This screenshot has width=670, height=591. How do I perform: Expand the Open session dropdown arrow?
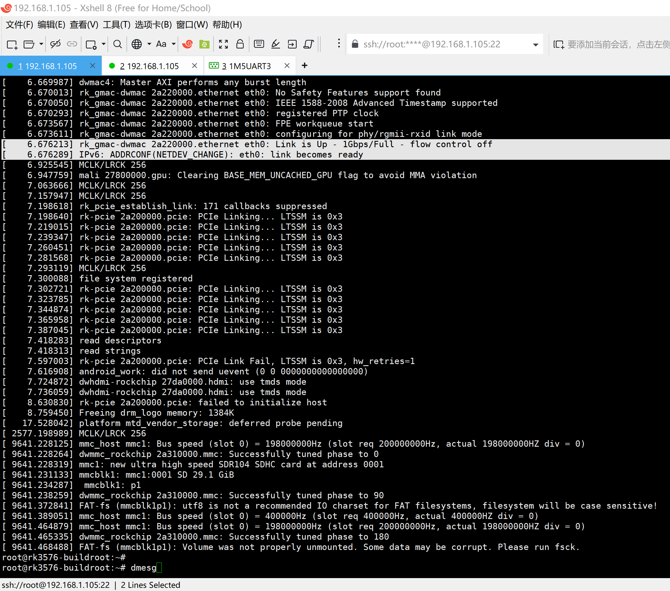(41, 44)
